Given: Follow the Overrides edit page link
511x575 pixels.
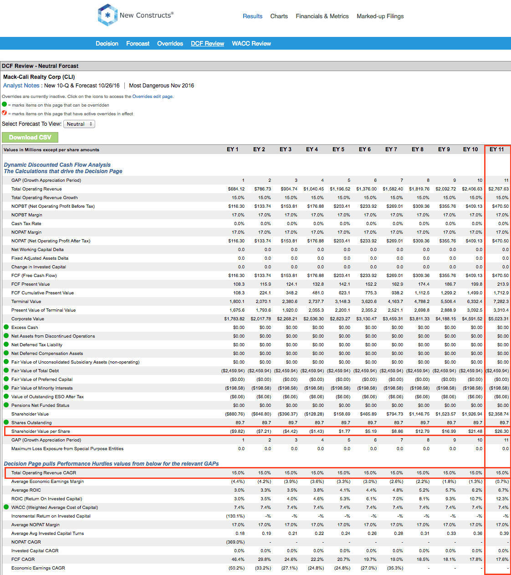Looking at the screenshot, I should [153, 97].
